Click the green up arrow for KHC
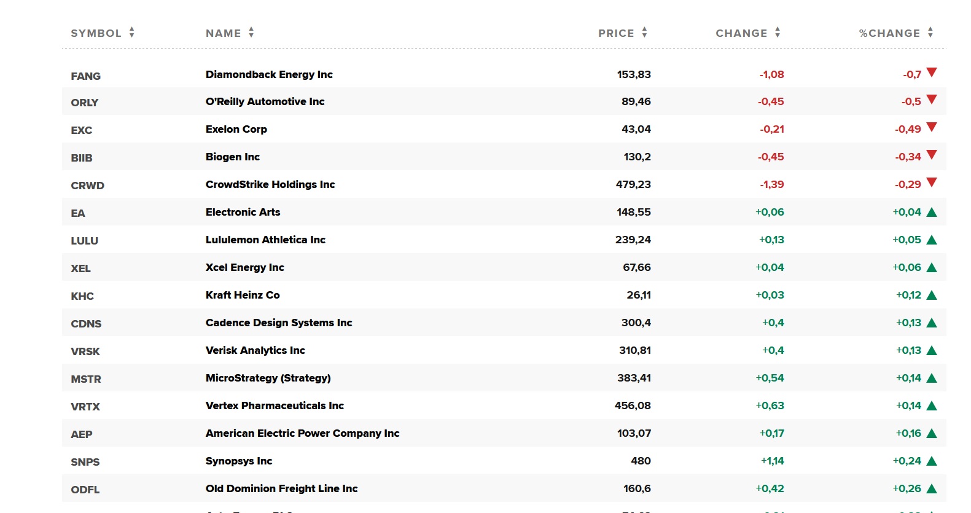The width and height of the screenshot is (971, 513). coord(932,296)
